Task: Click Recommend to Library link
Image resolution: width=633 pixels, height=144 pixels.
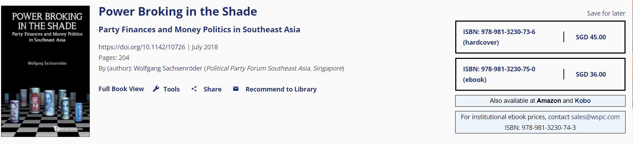Action: tap(281, 89)
